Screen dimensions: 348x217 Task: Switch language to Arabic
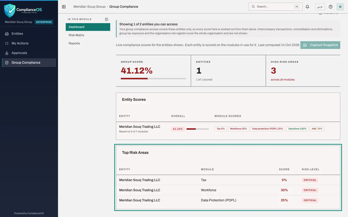pyautogui.click(x=320, y=7)
